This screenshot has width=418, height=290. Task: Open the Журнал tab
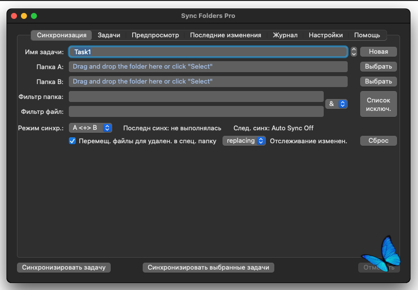[285, 35]
